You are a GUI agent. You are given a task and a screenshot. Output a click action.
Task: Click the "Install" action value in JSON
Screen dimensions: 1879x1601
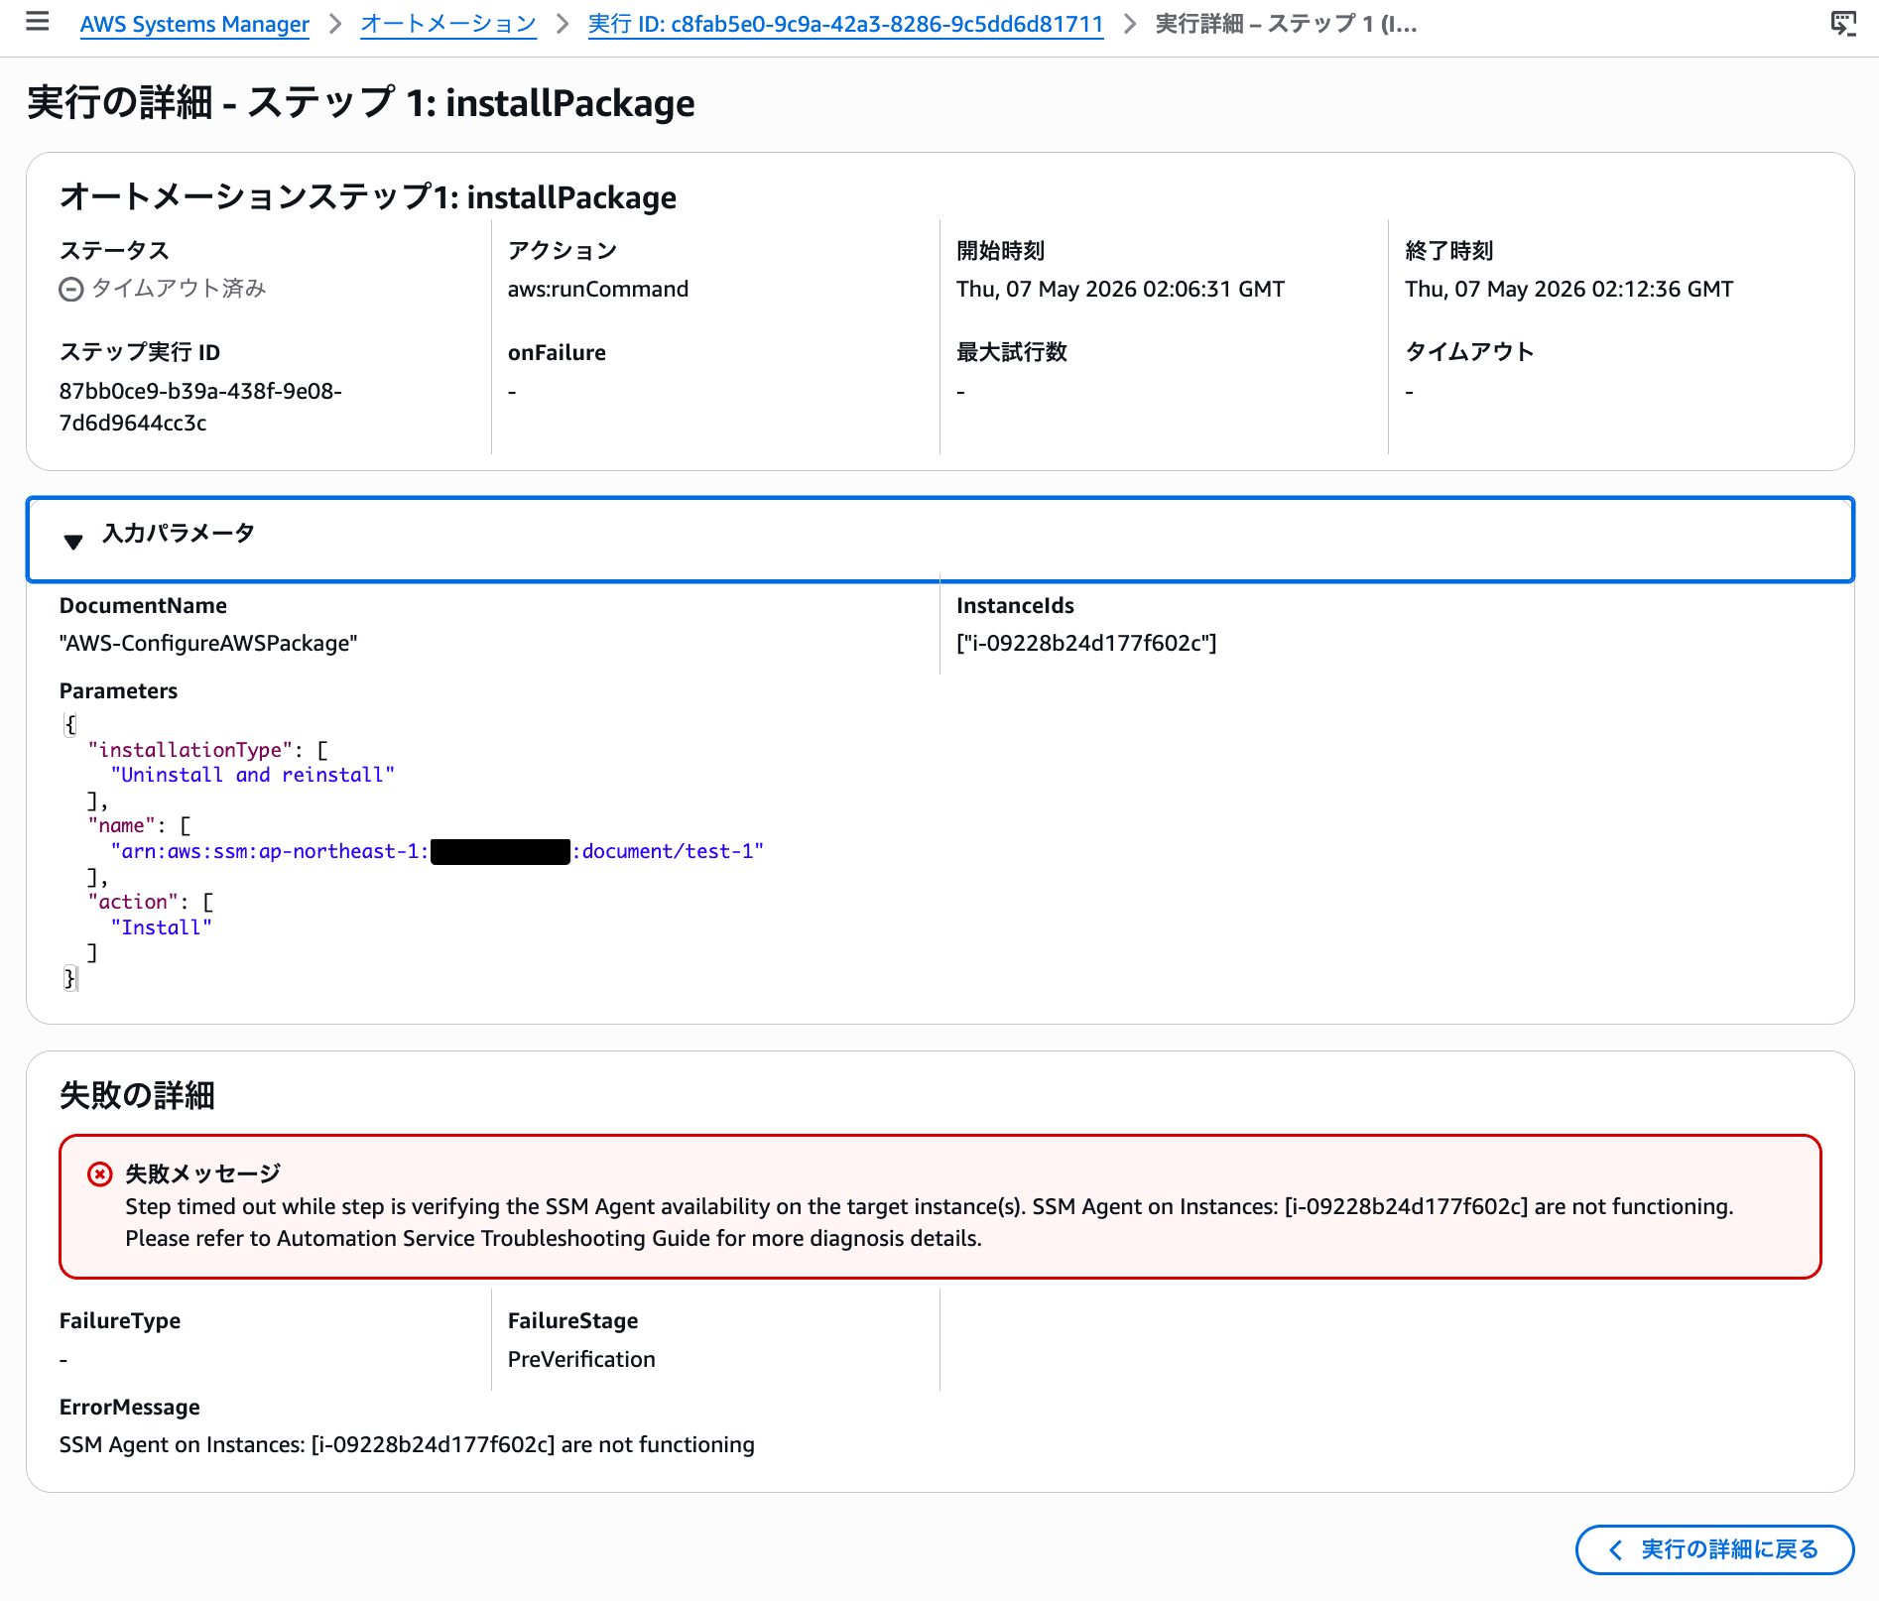click(x=162, y=927)
